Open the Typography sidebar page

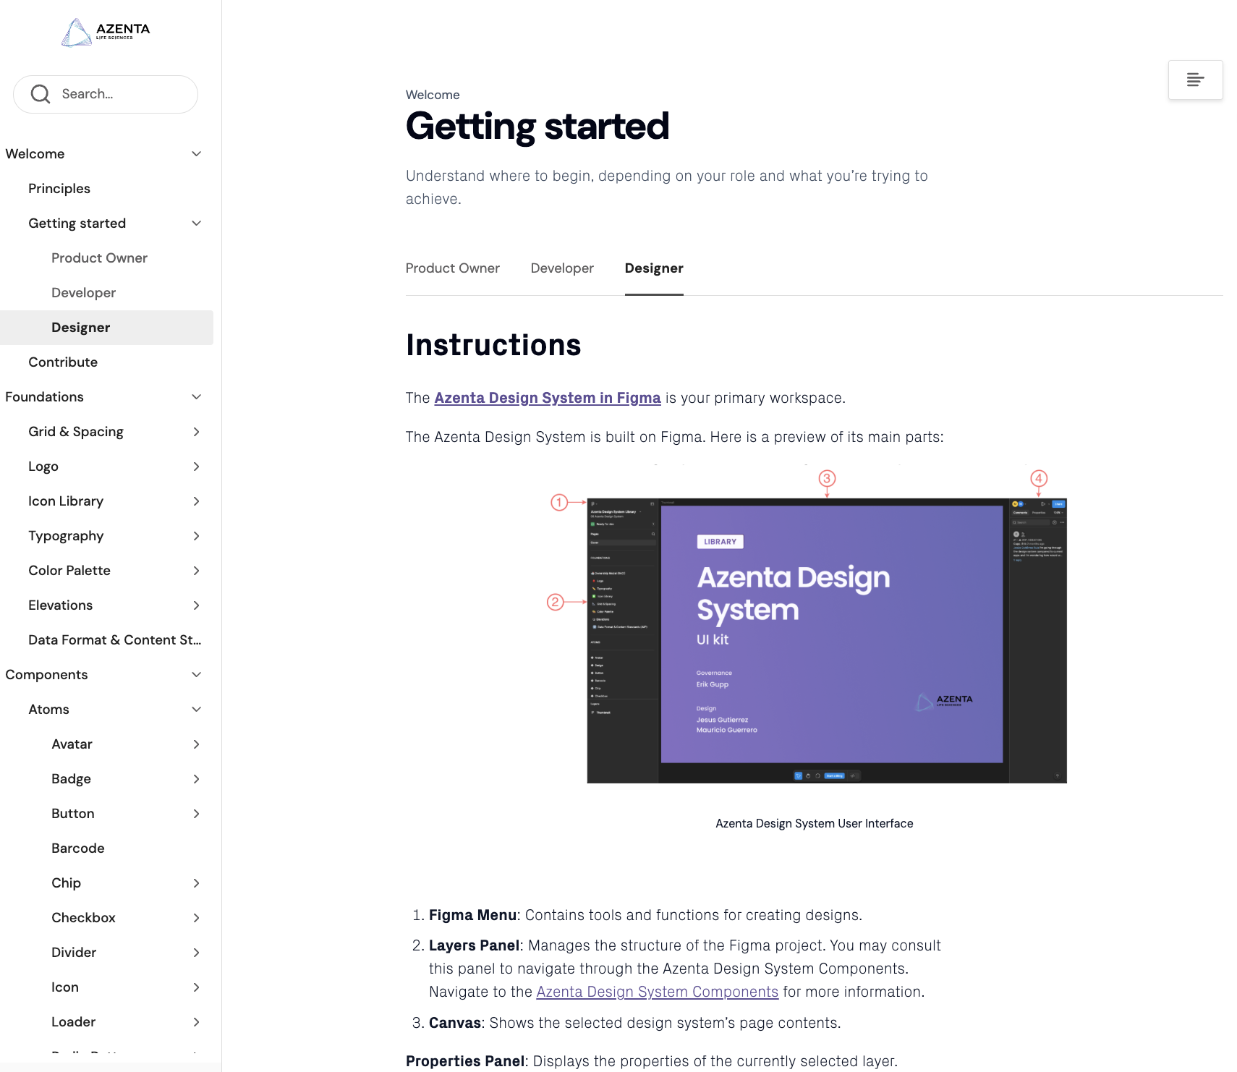tap(66, 536)
